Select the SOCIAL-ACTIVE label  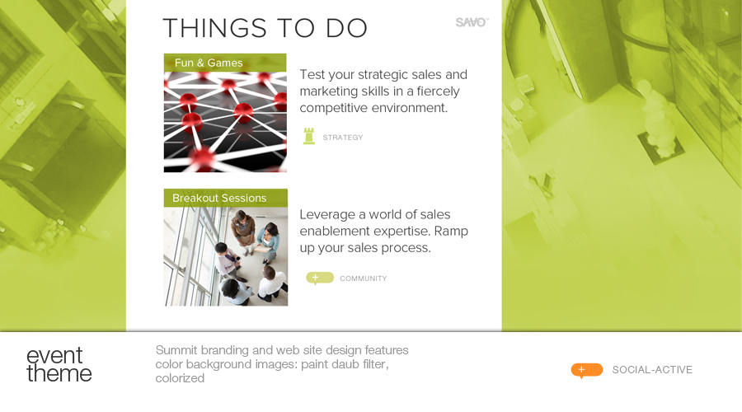[x=652, y=370]
